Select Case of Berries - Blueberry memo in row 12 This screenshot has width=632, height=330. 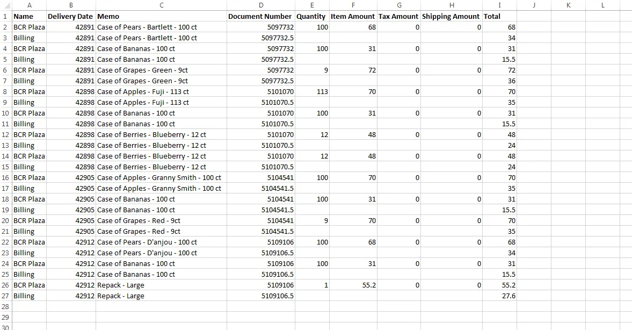tap(161, 135)
